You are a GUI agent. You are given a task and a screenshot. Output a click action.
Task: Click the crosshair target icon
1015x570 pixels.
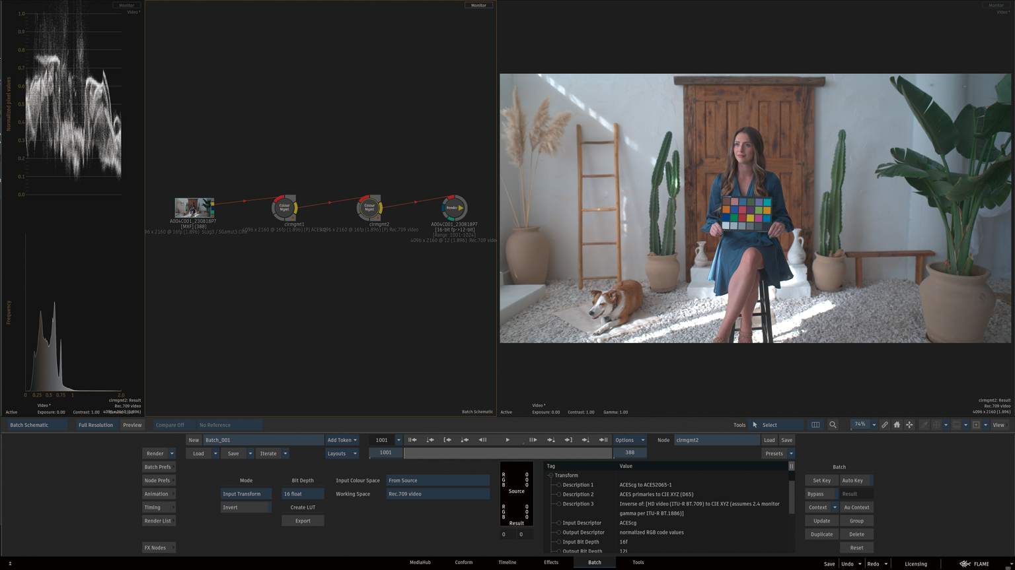936,425
